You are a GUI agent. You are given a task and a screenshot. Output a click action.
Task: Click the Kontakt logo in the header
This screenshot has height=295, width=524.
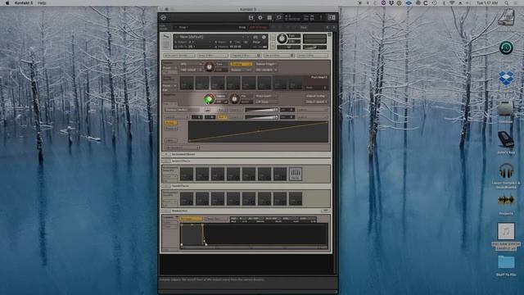pyautogui.click(x=163, y=17)
